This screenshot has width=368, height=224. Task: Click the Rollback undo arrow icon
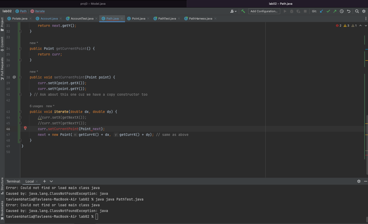[349, 11]
